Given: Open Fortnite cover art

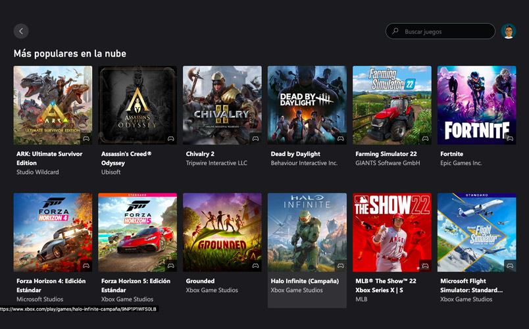Looking at the screenshot, I should click(477, 105).
